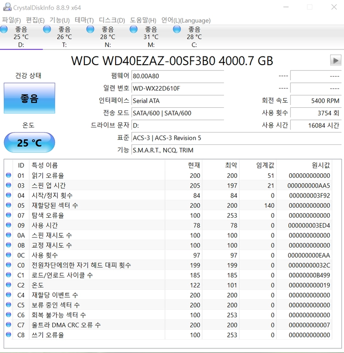Click the 최악 column header
The width and height of the screenshot is (344, 353).
[221, 165]
